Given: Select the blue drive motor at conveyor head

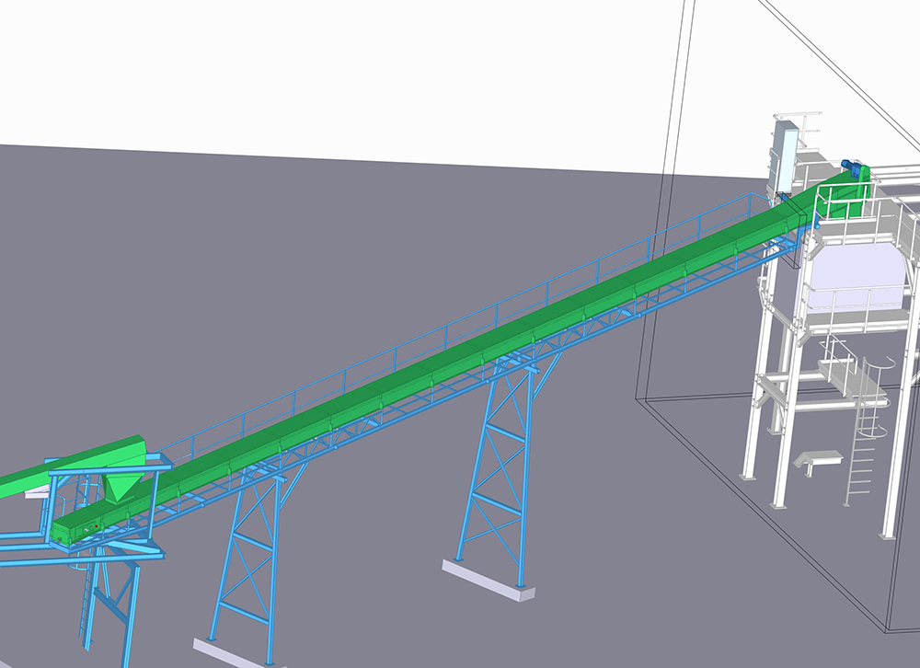Looking at the screenshot, I should click(850, 167).
